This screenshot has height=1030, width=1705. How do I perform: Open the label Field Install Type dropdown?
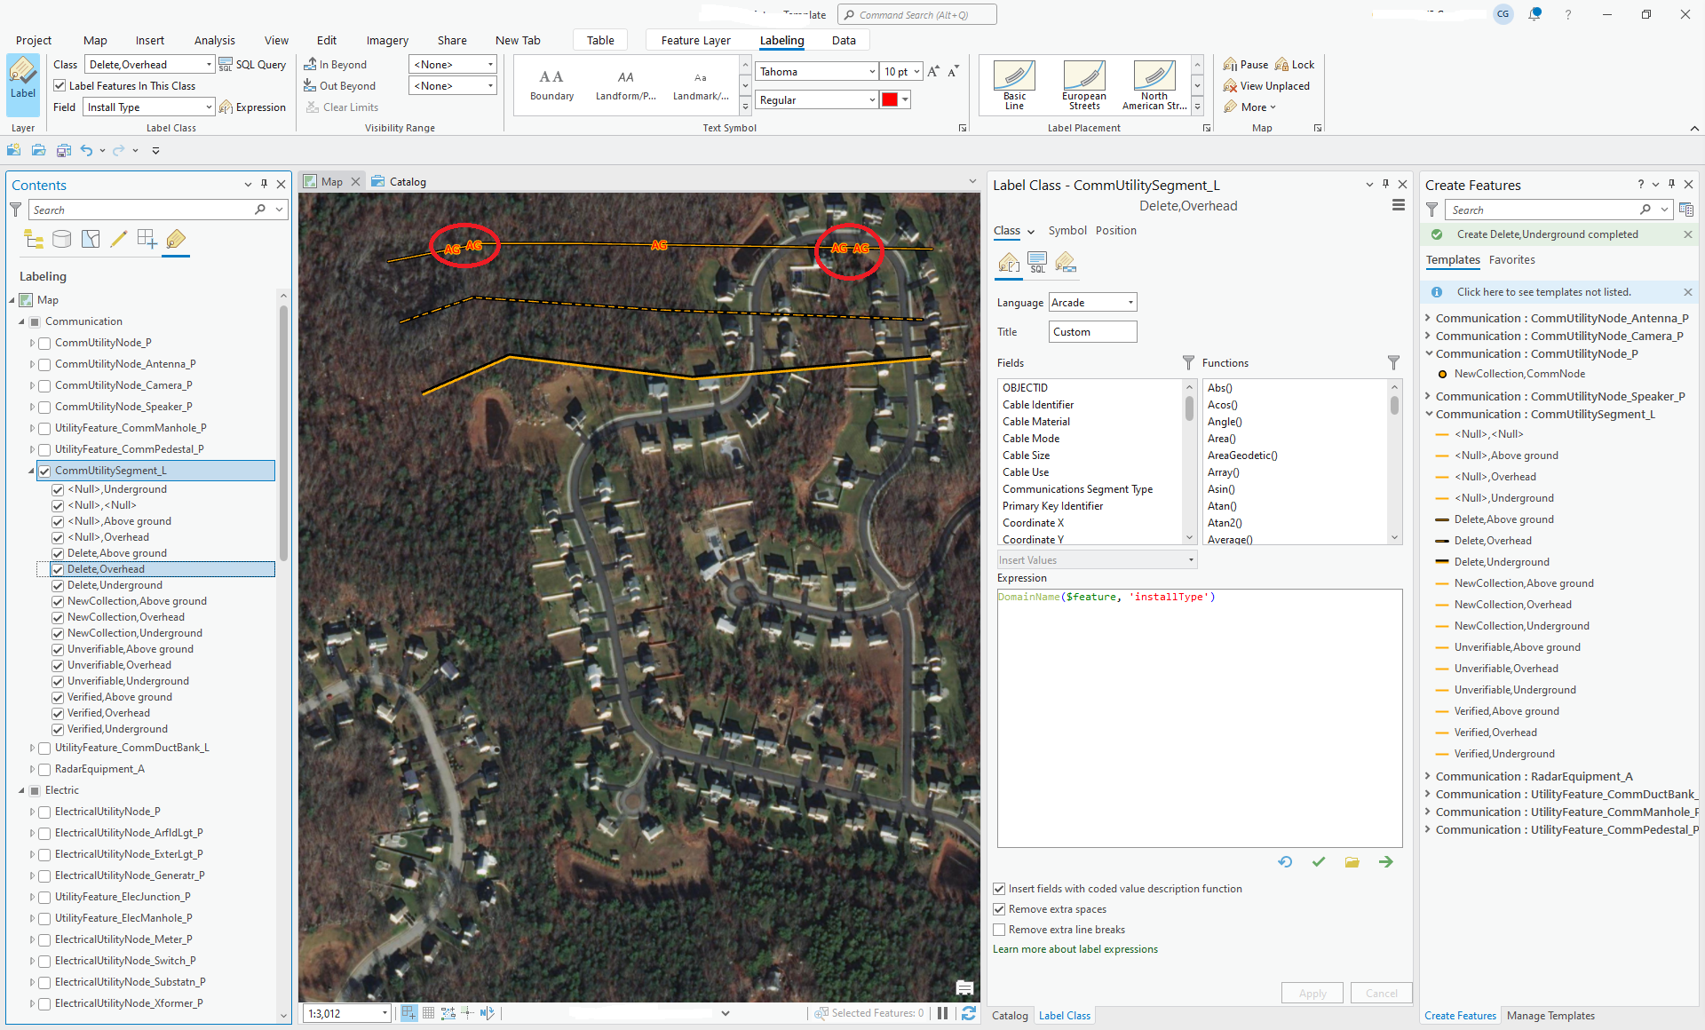pos(149,107)
